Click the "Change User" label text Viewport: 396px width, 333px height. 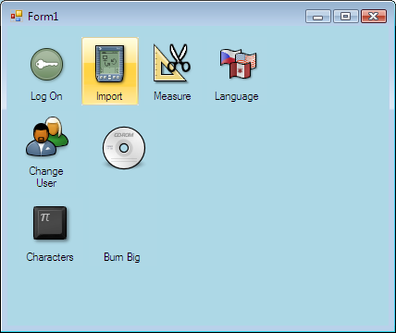(x=46, y=177)
